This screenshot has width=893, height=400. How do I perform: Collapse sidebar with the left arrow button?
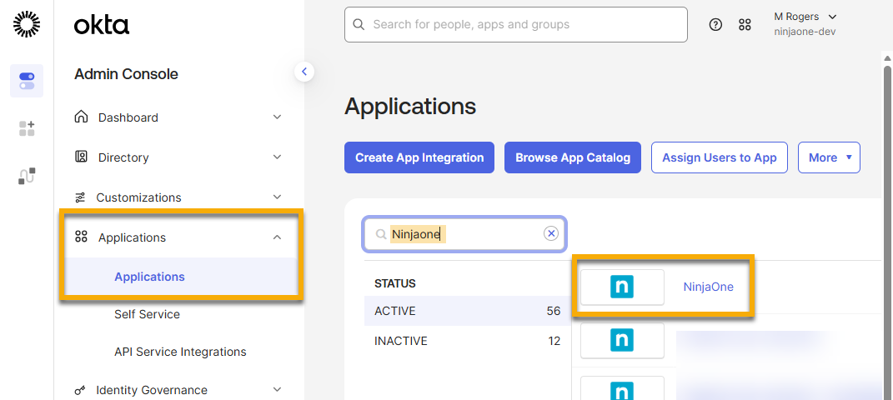coord(304,72)
